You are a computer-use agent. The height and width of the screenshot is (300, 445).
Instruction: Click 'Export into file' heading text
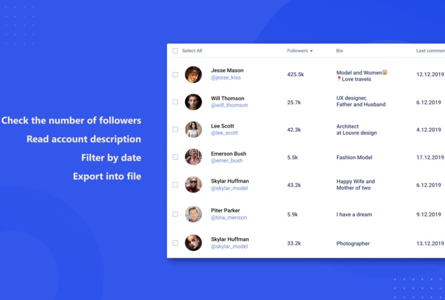tap(107, 176)
